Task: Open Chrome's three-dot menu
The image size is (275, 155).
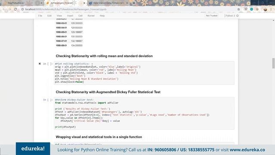Action: point(271,9)
